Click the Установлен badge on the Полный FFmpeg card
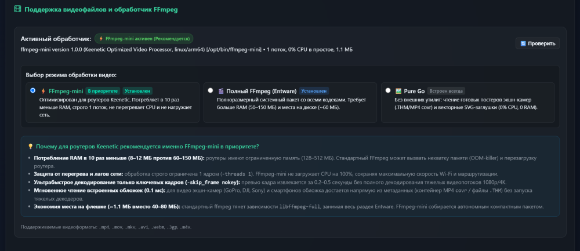580x251 pixels. pos(314,91)
